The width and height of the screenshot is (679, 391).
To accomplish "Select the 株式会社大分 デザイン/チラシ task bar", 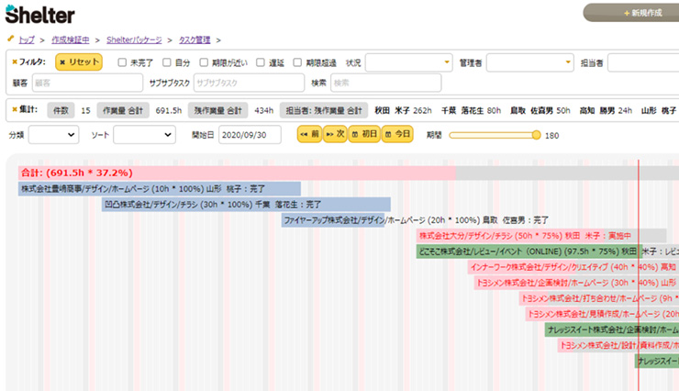I will tap(541, 236).
